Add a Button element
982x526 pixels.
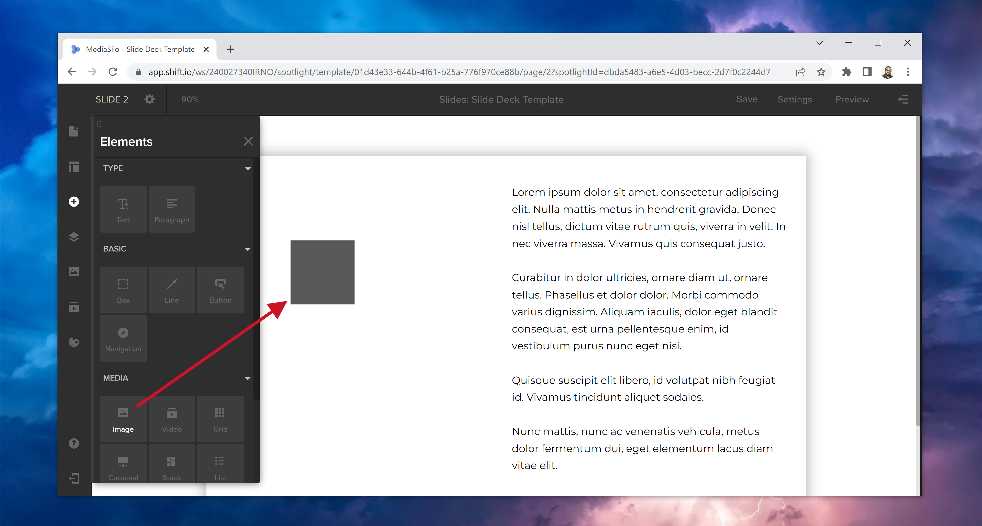coord(220,290)
